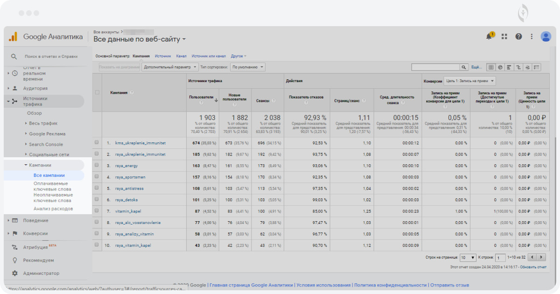Select the Источник primary dimension tab
This screenshot has width=560, height=294.
tap(163, 56)
